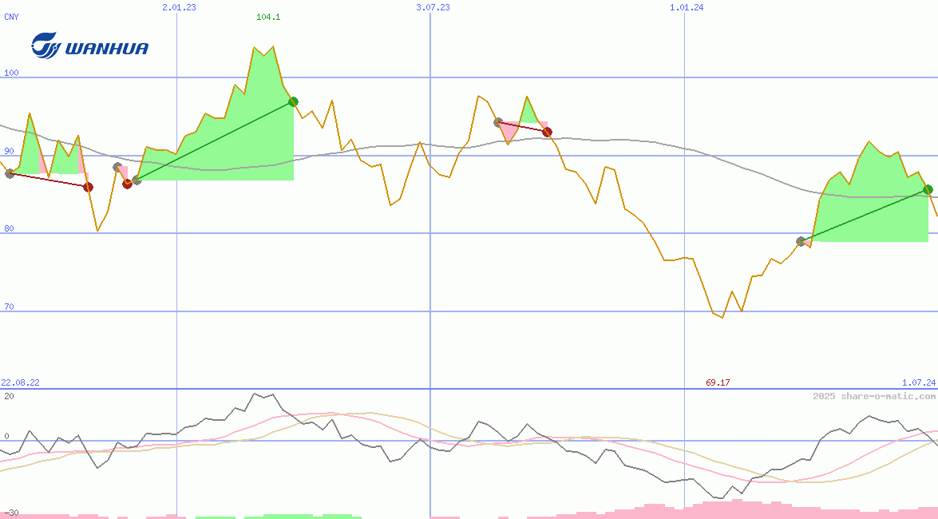Click the oscillator -30 axis label
Screen dimensions: 938x519
[x=11, y=513]
